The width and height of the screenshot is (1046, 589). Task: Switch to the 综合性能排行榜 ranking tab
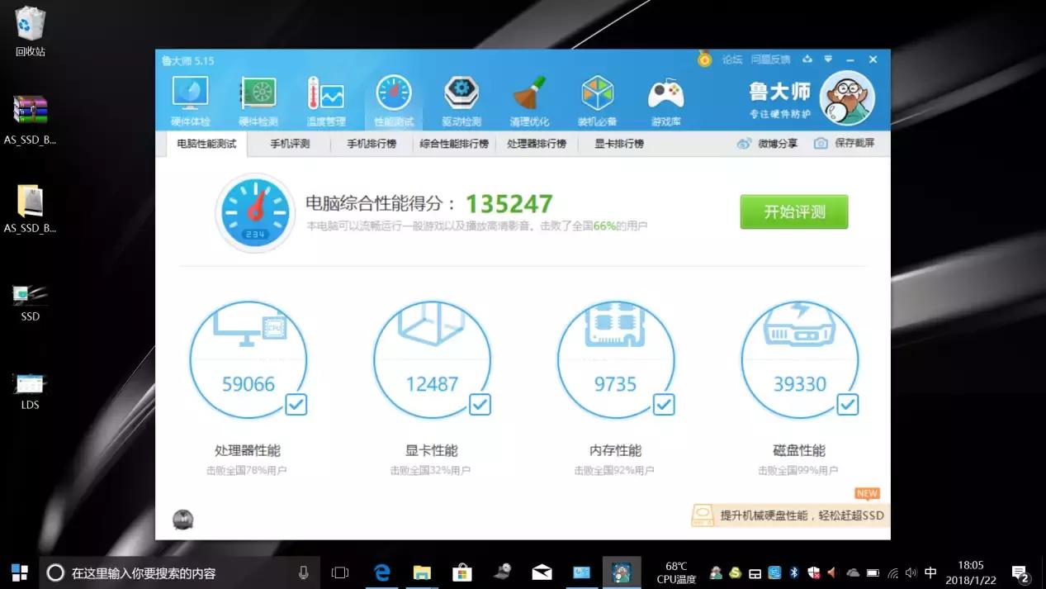pyautogui.click(x=453, y=142)
